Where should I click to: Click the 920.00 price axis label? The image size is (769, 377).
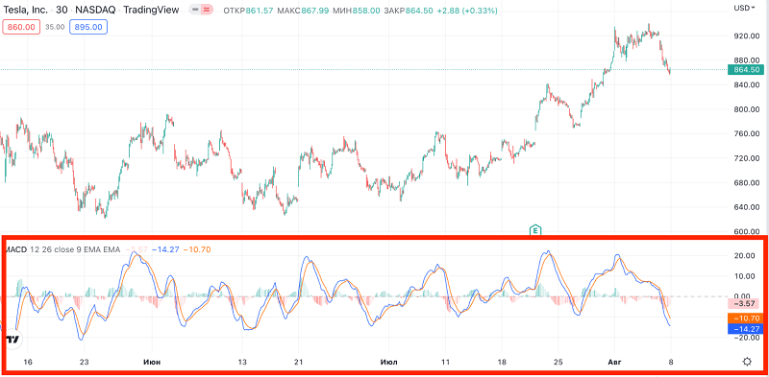point(747,35)
